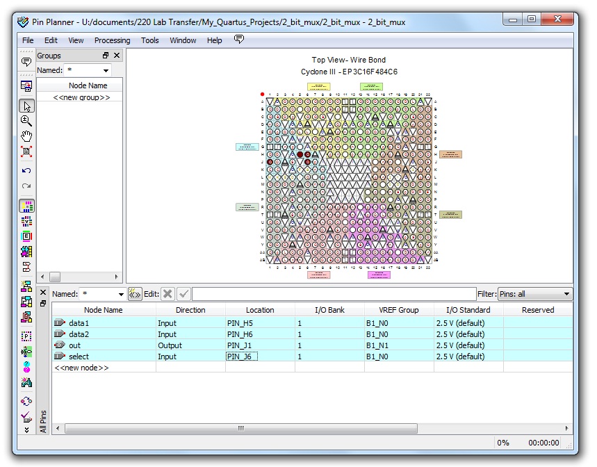Select the pointer selection tool
This screenshot has width=597, height=467.
click(x=26, y=106)
